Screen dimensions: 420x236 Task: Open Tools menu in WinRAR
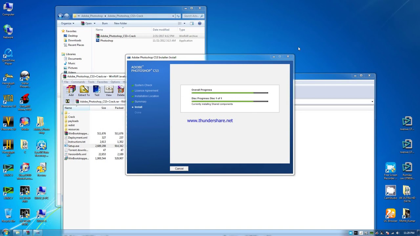(x=91, y=82)
